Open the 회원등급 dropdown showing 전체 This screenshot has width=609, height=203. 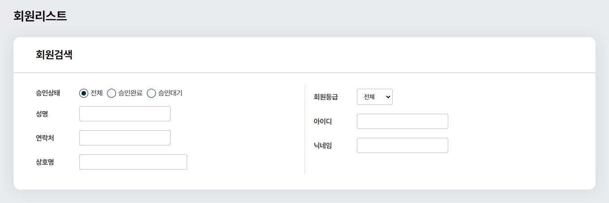375,97
